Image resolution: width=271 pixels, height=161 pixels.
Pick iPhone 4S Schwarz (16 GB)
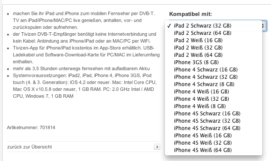[x=214, y=114]
